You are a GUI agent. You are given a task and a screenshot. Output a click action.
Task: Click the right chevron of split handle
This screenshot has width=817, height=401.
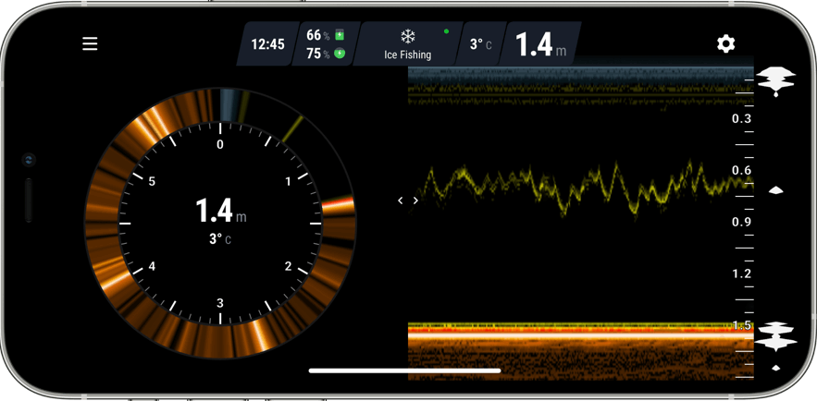[x=415, y=200]
